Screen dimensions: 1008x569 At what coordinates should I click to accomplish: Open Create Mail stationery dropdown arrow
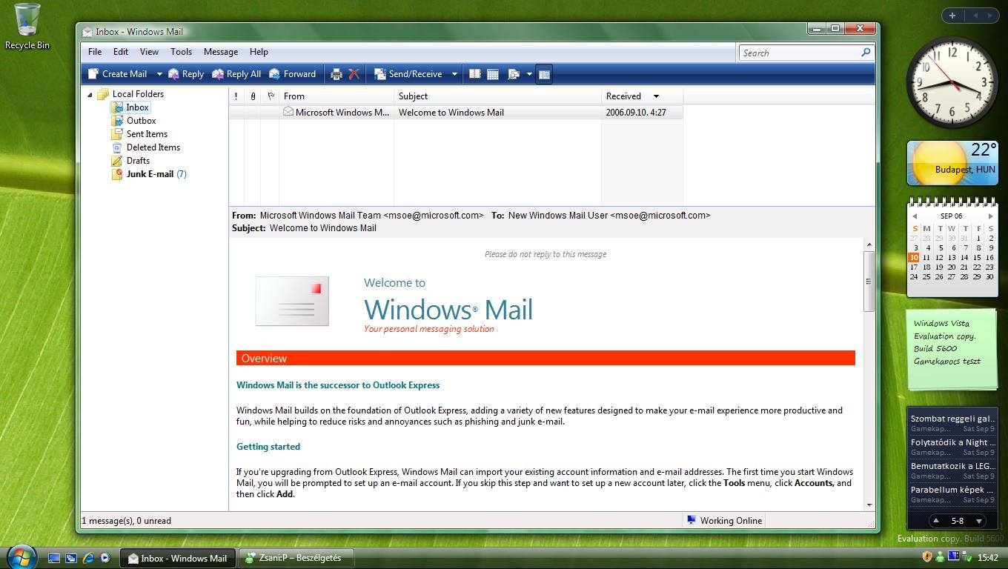tap(159, 74)
